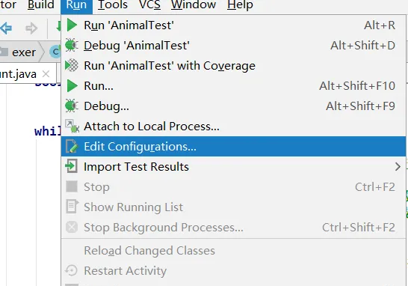Click the bug icon beside Debug...
Image resolution: width=408 pixels, height=286 pixels.
point(72,106)
